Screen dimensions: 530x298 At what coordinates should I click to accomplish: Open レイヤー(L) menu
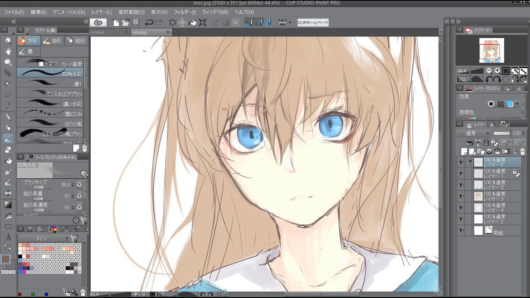[101, 12]
